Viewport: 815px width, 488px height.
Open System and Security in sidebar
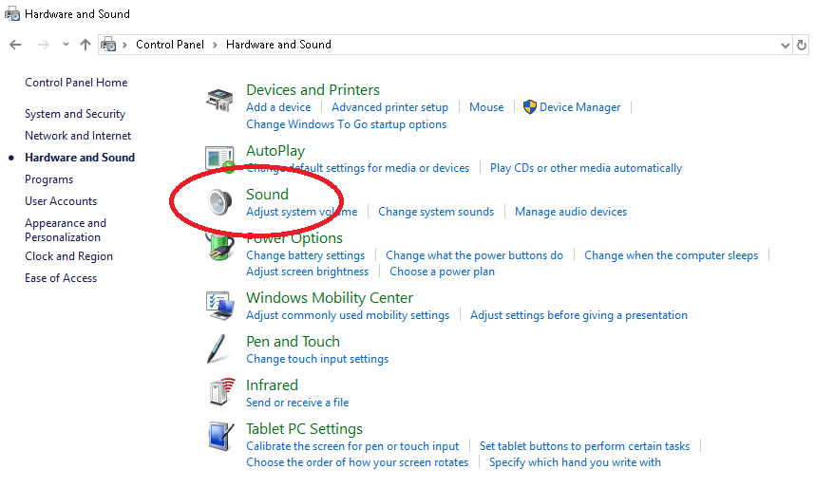(75, 114)
